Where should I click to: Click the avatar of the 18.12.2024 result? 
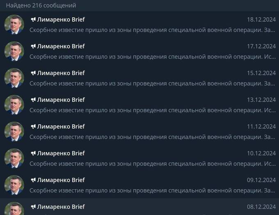click(14, 25)
